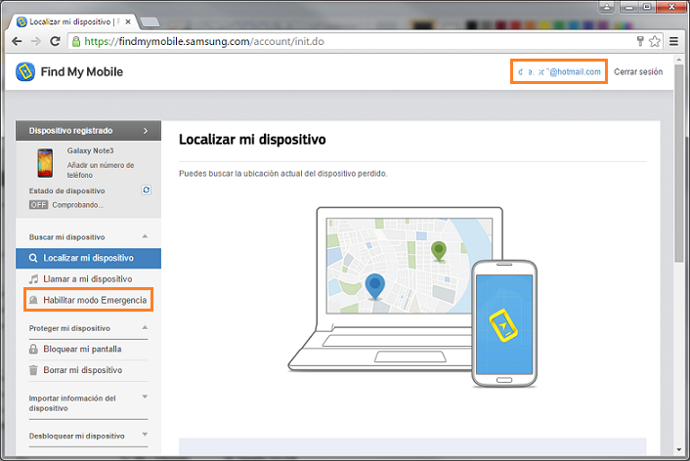
Task: Select Habilitar modo Emergencia
Action: (x=89, y=300)
